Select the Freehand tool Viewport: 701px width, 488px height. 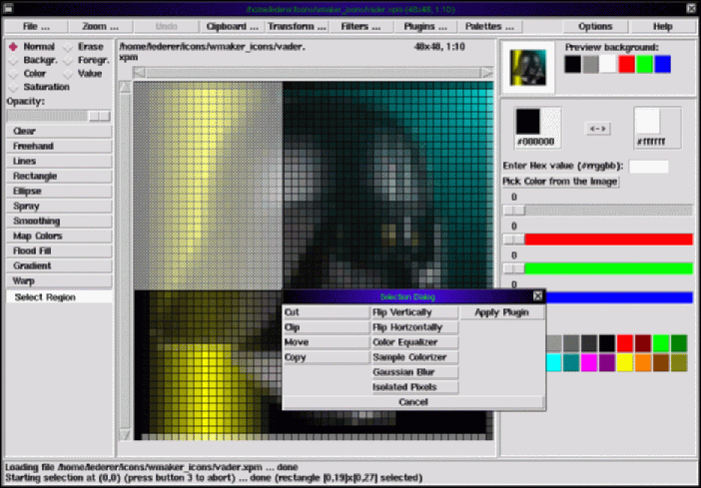pos(59,146)
